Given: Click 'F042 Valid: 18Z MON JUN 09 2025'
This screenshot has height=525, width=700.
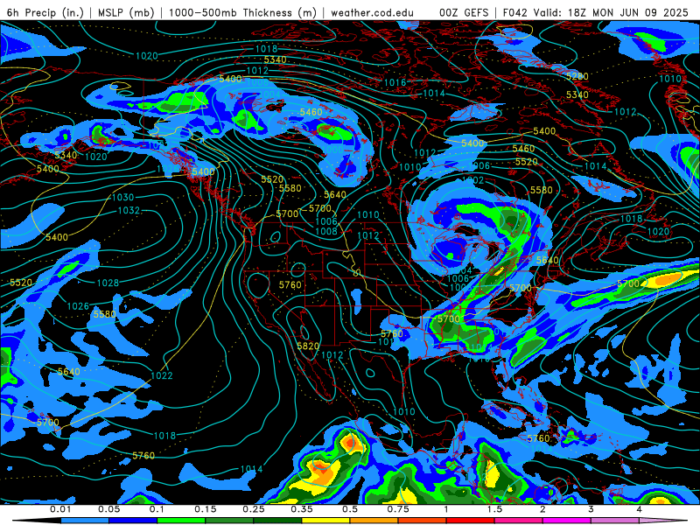Looking at the screenshot, I should (x=596, y=12).
